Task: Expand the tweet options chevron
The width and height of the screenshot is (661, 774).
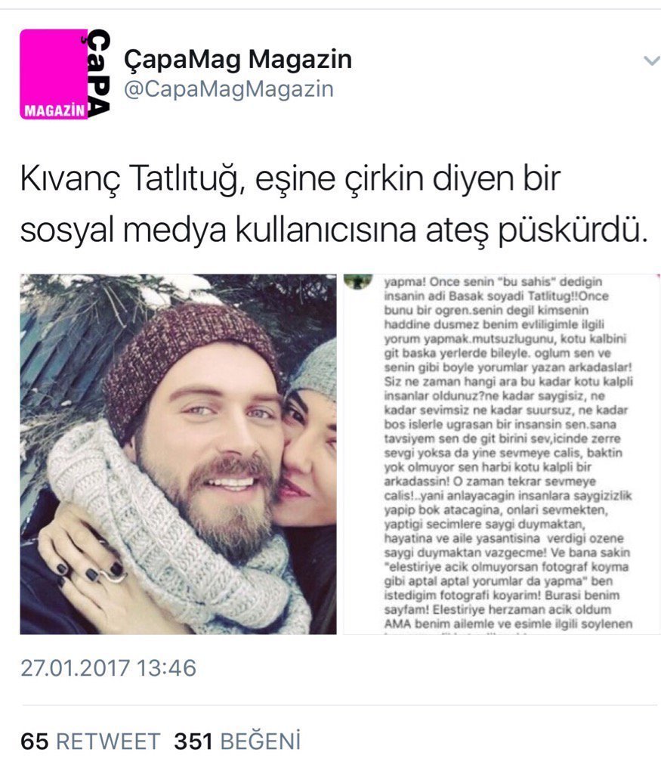Action: point(652,60)
